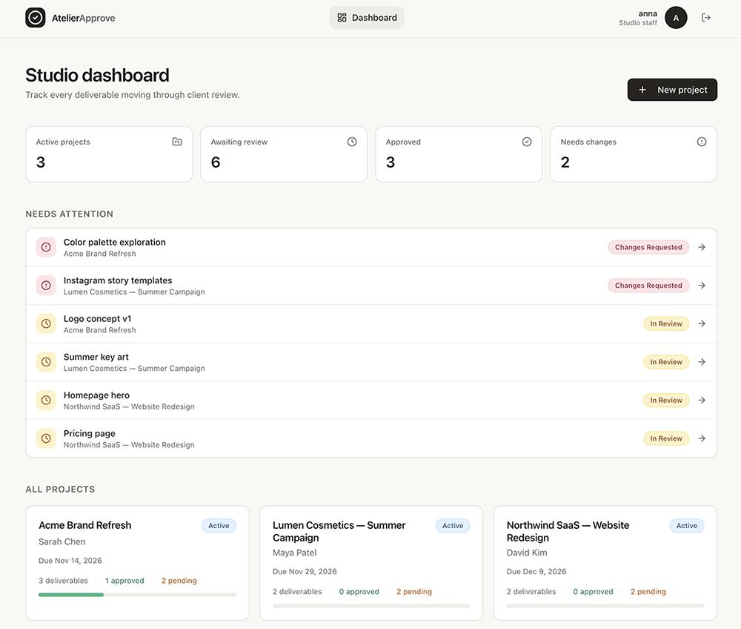Click the clock icon beside Pricing page
741x629 pixels.
tap(46, 438)
